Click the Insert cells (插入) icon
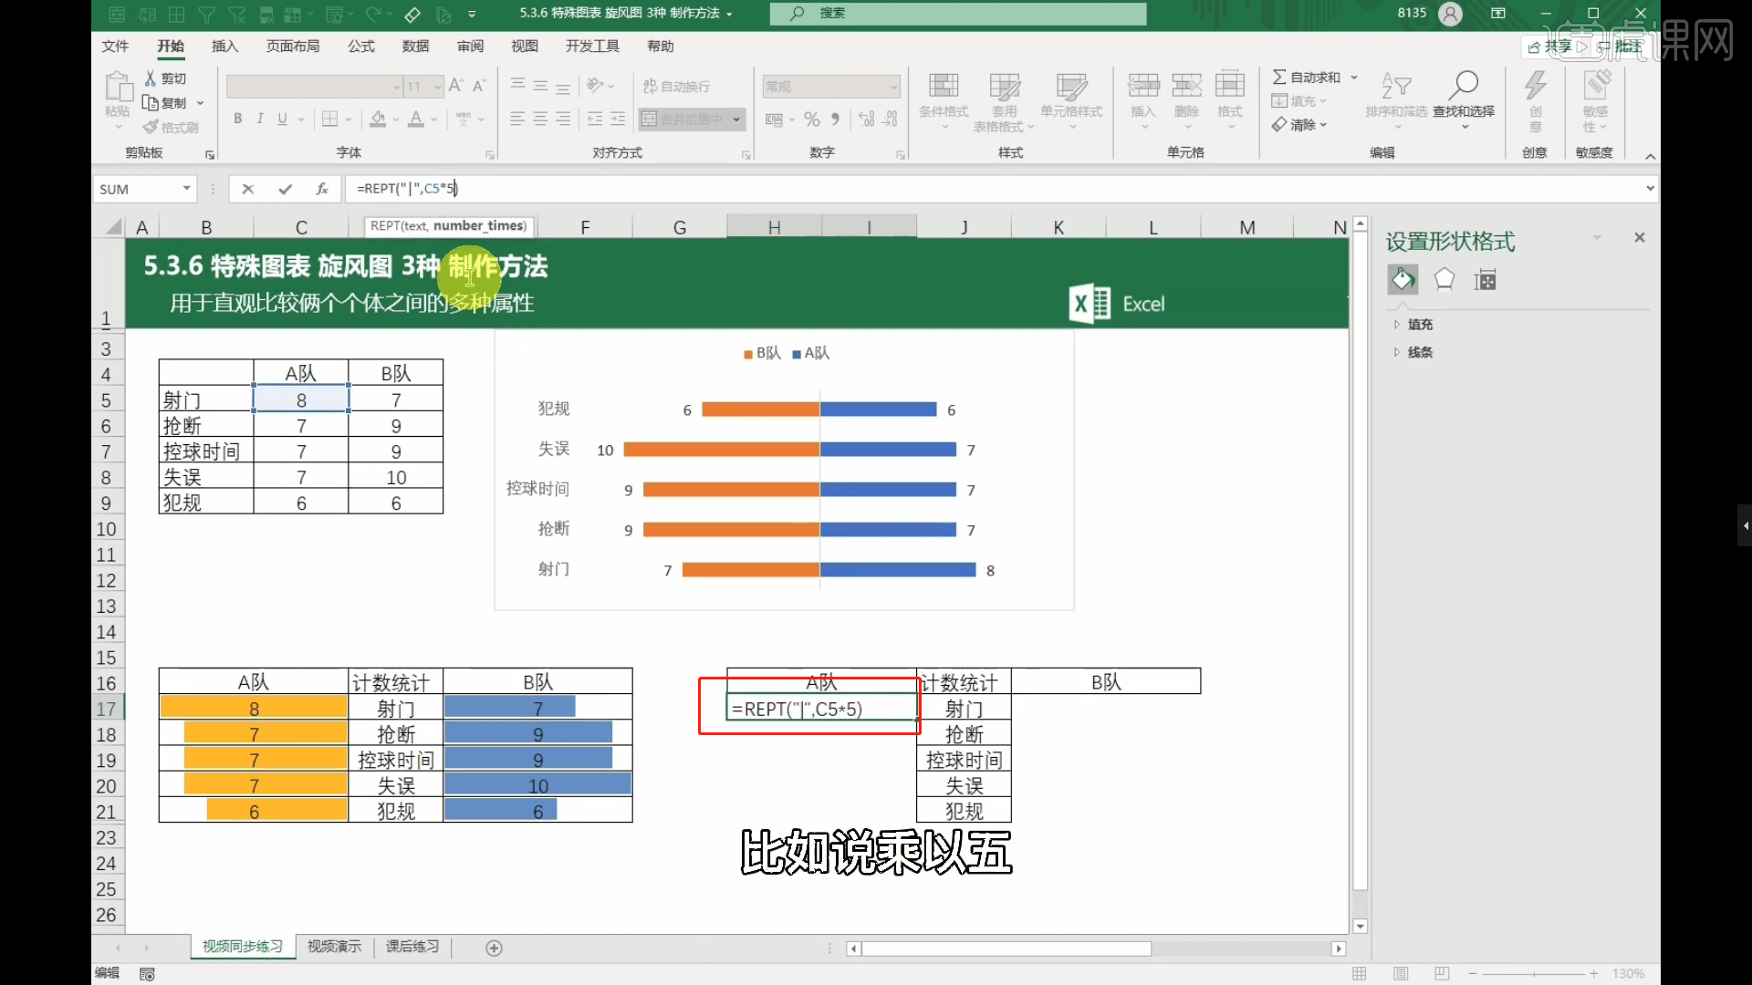 [x=1143, y=87]
